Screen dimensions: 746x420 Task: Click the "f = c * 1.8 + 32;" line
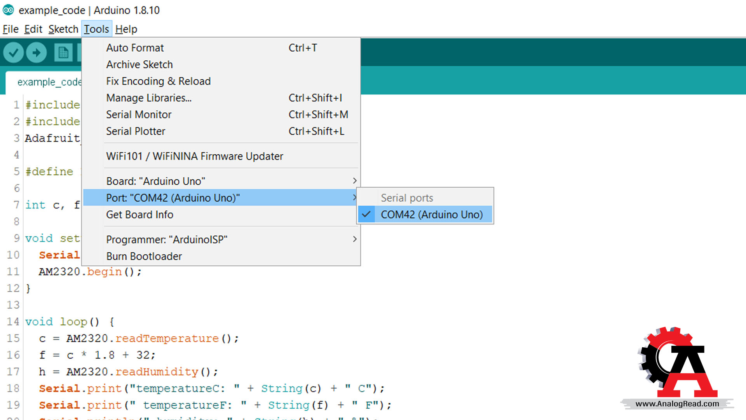tap(97, 355)
